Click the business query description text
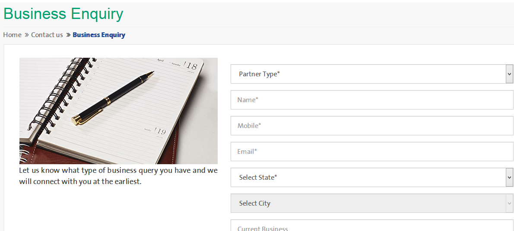Image resolution: width=514 pixels, height=231 pixels. click(118, 176)
